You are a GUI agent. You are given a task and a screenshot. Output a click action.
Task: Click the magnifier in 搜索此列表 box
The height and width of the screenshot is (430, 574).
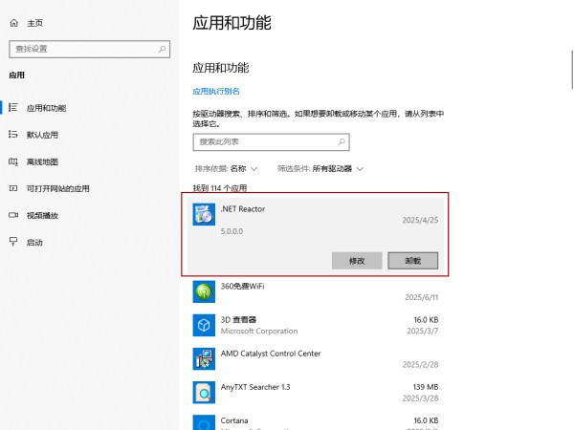(x=342, y=141)
